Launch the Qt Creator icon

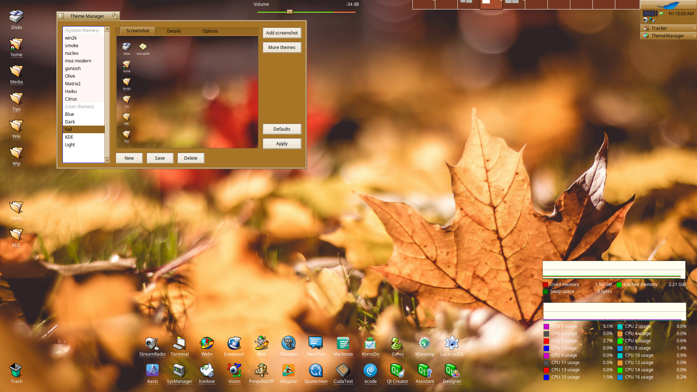coord(397,371)
